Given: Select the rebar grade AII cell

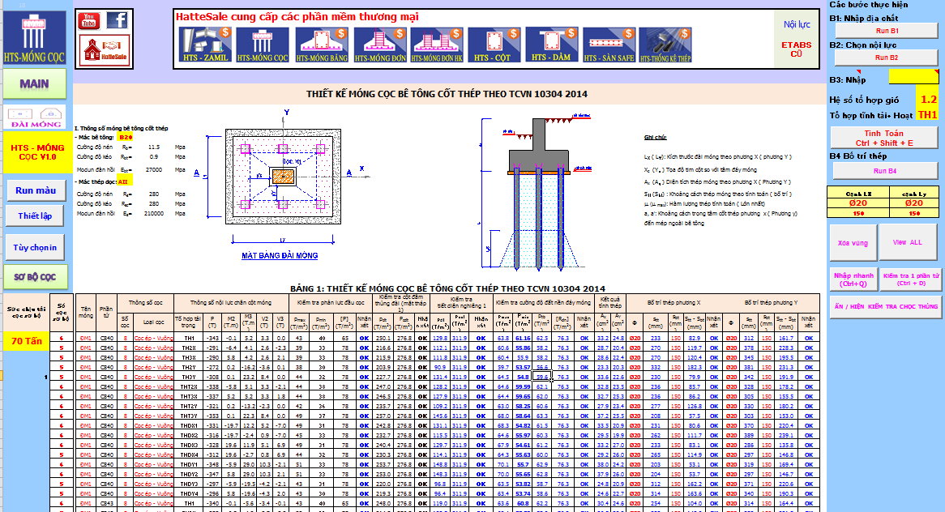Looking at the screenshot, I should click(x=123, y=182).
